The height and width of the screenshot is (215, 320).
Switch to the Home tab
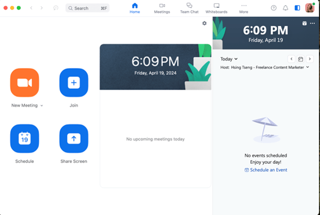135,8
